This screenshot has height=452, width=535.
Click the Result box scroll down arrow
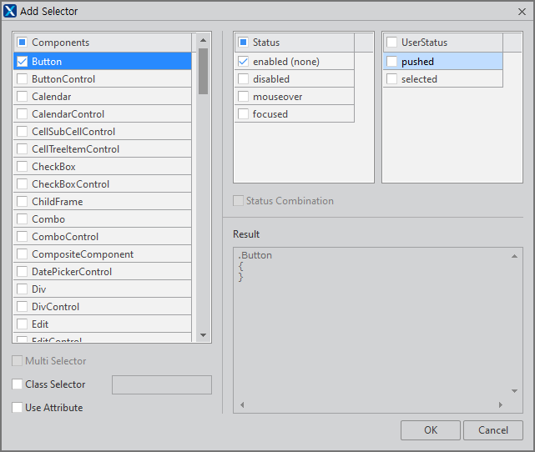[515, 390]
